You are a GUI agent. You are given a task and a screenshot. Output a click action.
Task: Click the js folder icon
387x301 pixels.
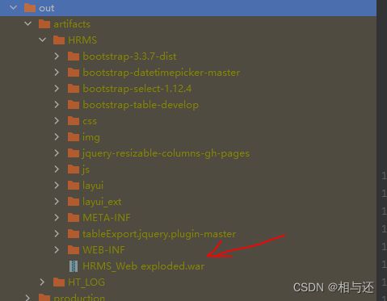(74, 169)
